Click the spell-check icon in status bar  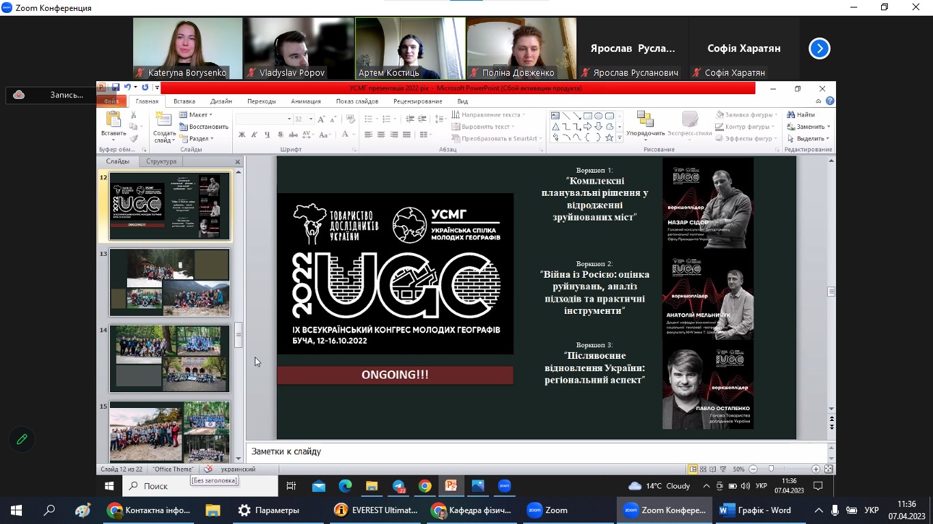pos(208,469)
